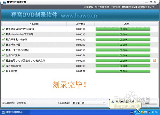Click the checkmark beside the step by step row

coord(4,34)
